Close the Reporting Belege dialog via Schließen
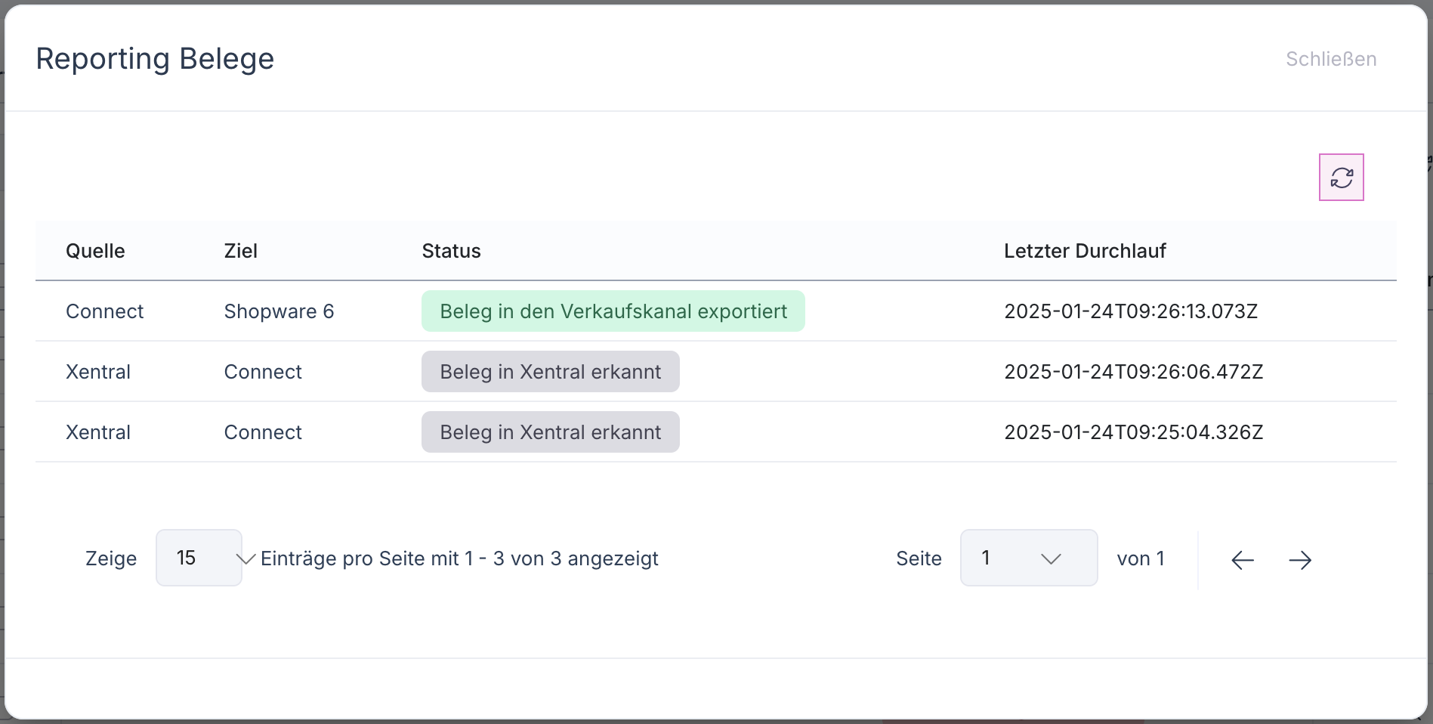 (1330, 59)
